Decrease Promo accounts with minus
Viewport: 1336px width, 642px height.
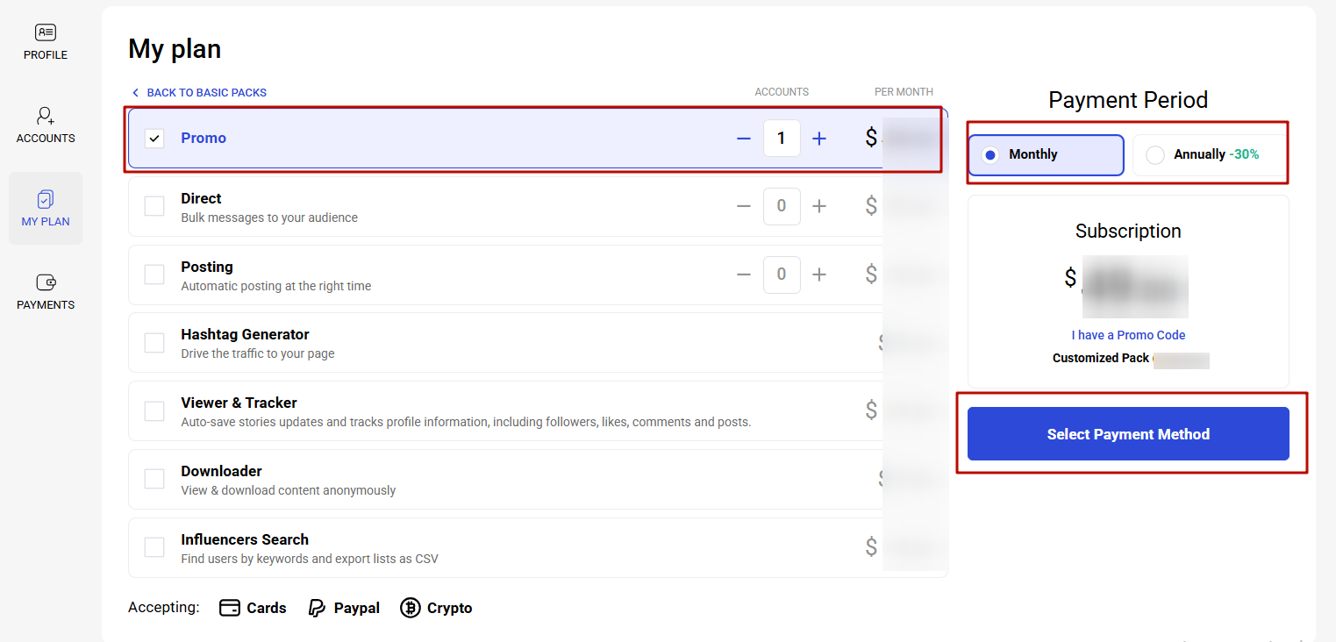click(x=744, y=139)
